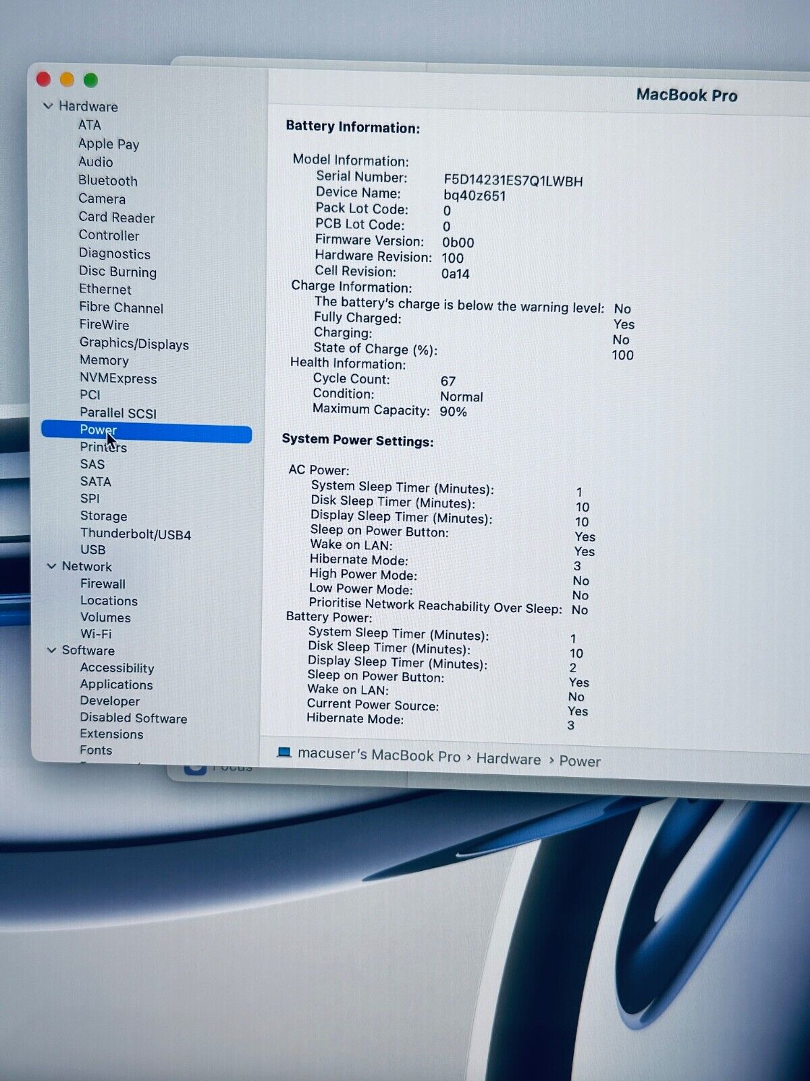
Task: Click the yellow minimize window button
Action: pyautogui.click(x=67, y=80)
